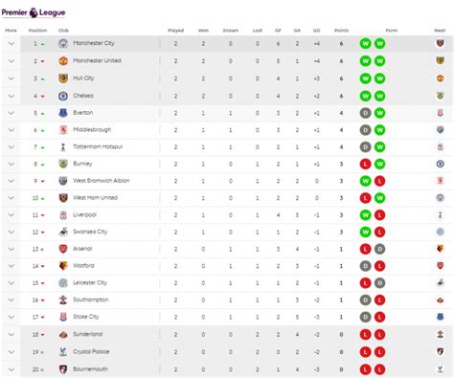
Task: Click the Hull City club badge
Action: [63, 78]
